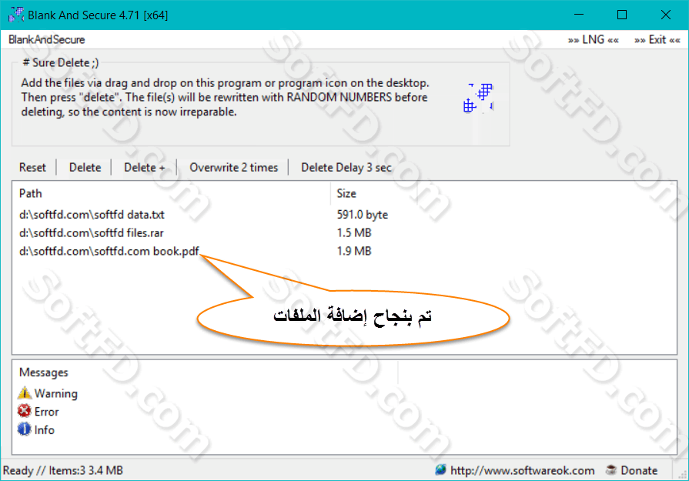Click the coffee cup Donate icon
This screenshot has height=481, width=689.
coord(610,470)
